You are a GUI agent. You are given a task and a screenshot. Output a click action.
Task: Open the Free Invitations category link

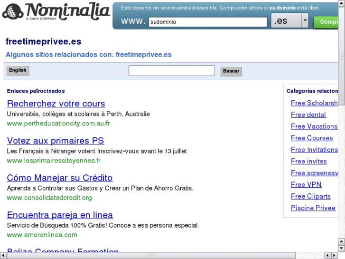(315, 150)
